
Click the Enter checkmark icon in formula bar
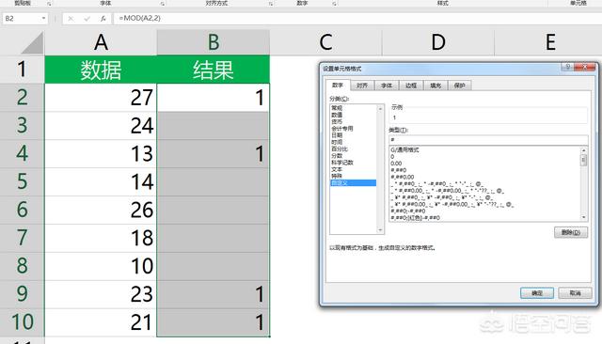pyautogui.click(x=87, y=19)
